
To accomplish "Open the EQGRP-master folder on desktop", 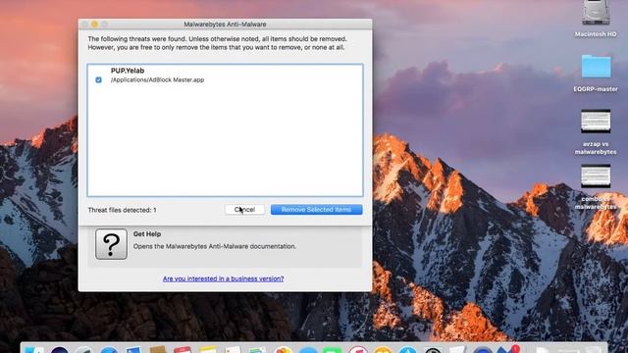I will (x=596, y=67).
